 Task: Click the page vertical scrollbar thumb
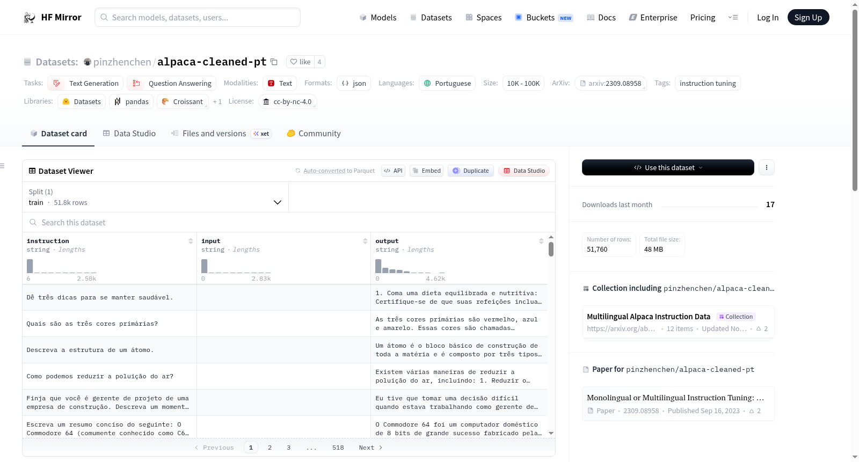click(855, 100)
